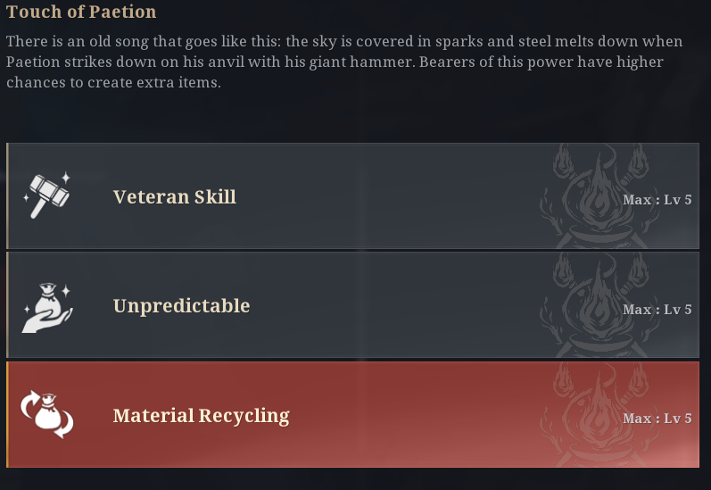Select the Veteran Skill name label

point(175,197)
